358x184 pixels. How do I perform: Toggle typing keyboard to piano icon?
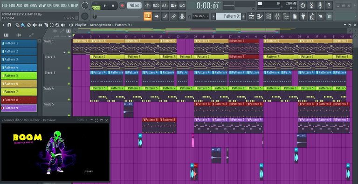(148, 16)
